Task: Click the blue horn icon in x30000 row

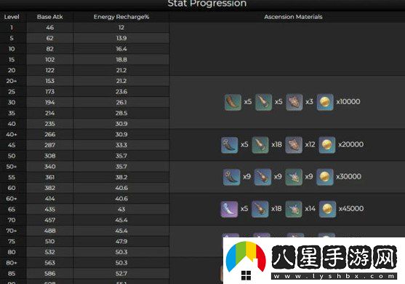Action: click(231, 177)
